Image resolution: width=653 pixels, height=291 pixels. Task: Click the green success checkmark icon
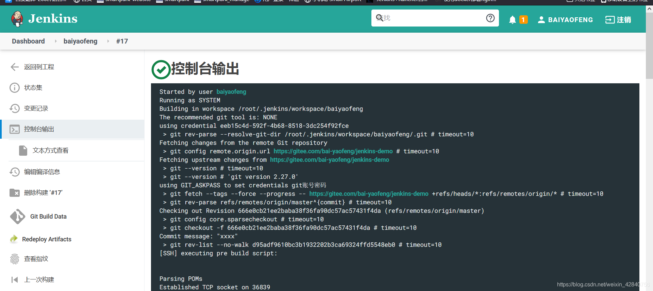pyautogui.click(x=161, y=70)
